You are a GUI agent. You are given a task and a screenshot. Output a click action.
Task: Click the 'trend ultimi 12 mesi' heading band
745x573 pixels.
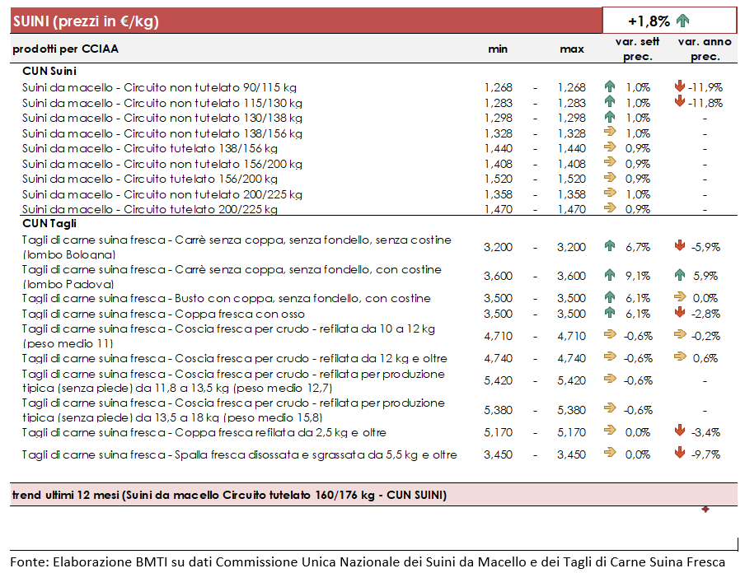coord(373,495)
